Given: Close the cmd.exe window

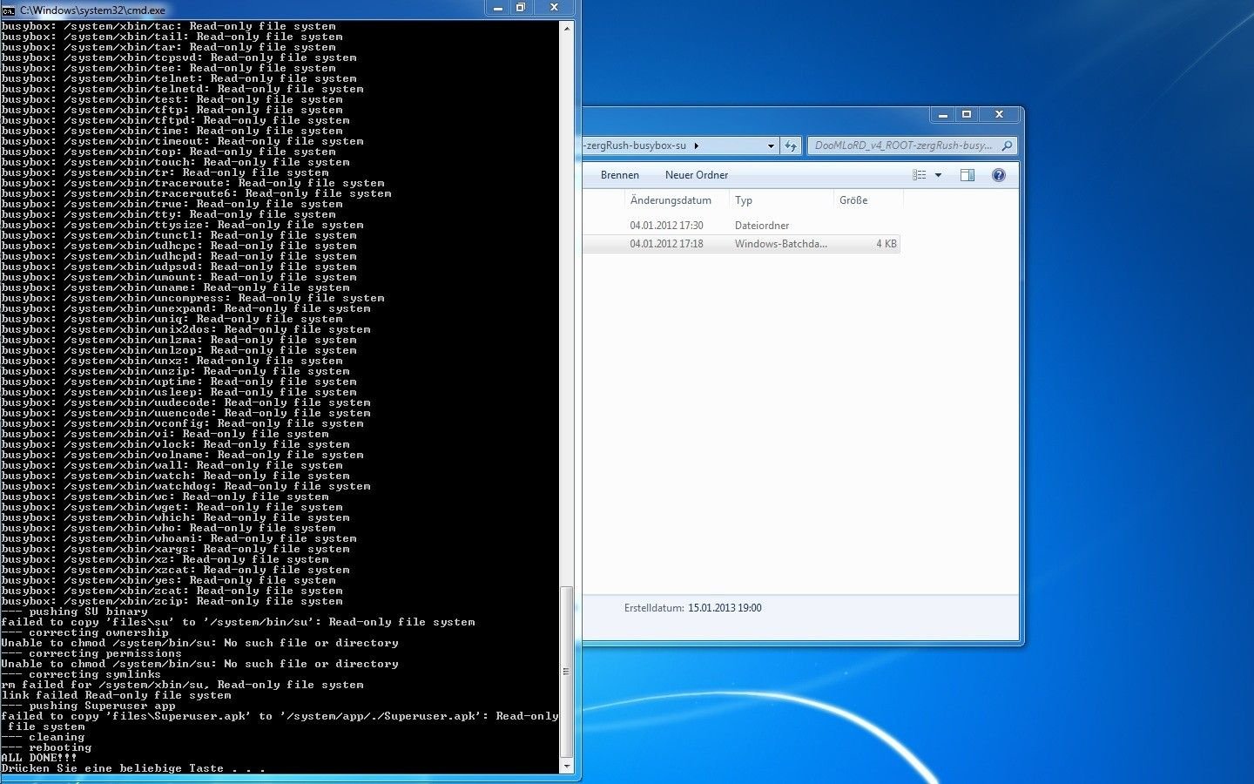Looking at the screenshot, I should tap(554, 8).
